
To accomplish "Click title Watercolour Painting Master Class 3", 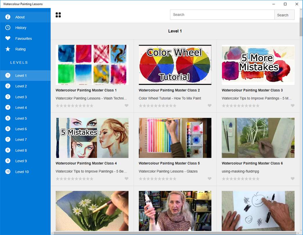I will [x=252, y=90].
